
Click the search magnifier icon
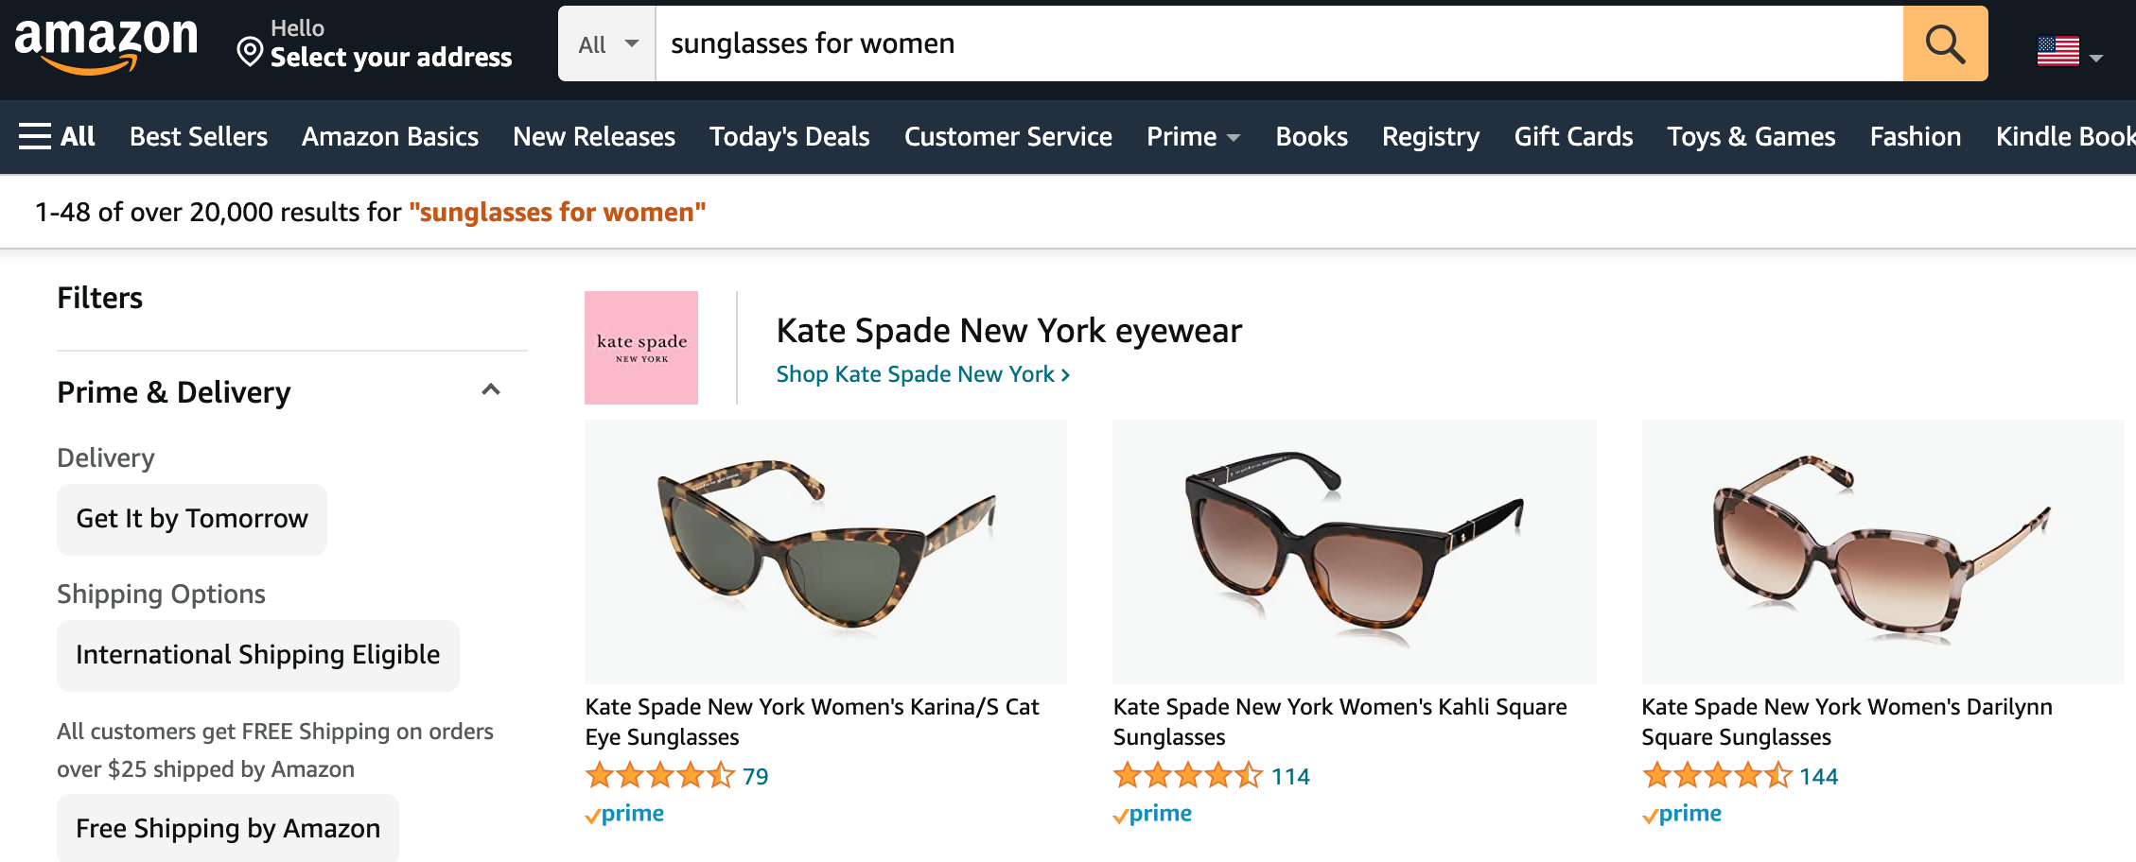coord(1944,43)
